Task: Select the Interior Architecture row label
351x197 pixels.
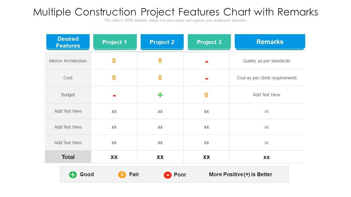Action: click(68, 61)
